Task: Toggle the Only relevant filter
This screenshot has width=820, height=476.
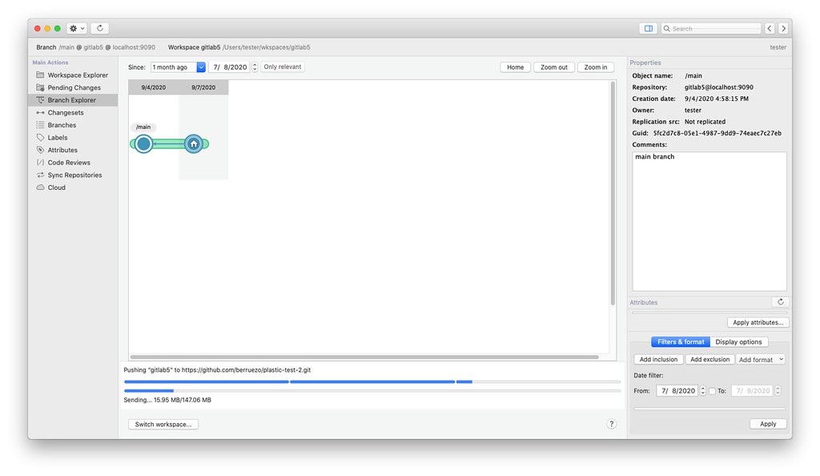Action: click(x=282, y=67)
